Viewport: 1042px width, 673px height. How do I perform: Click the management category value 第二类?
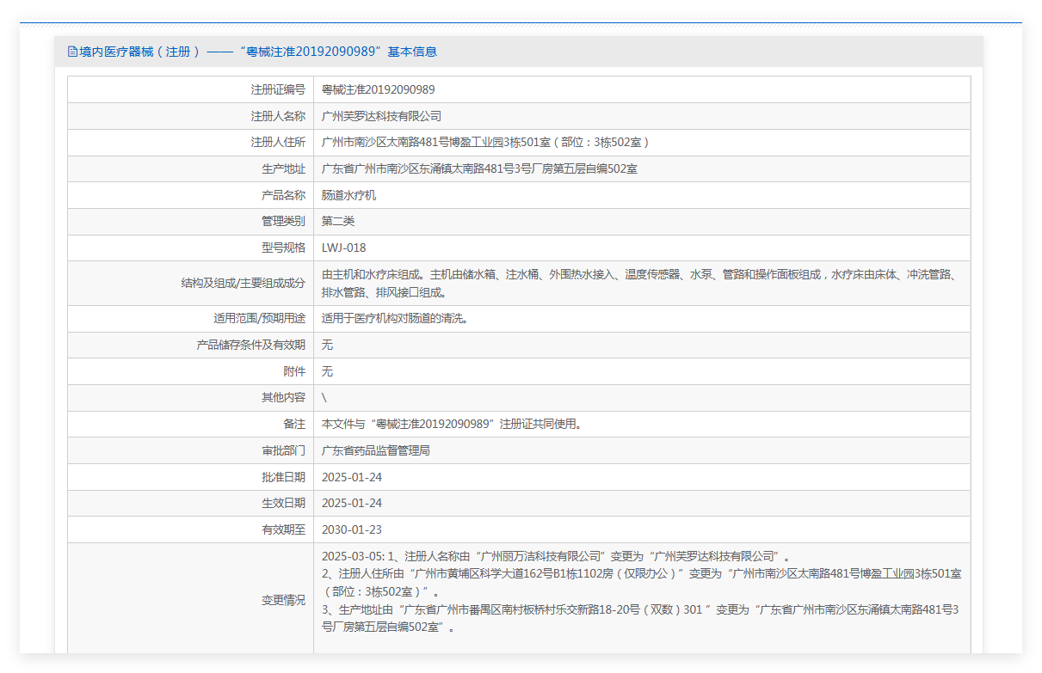point(338,222)
